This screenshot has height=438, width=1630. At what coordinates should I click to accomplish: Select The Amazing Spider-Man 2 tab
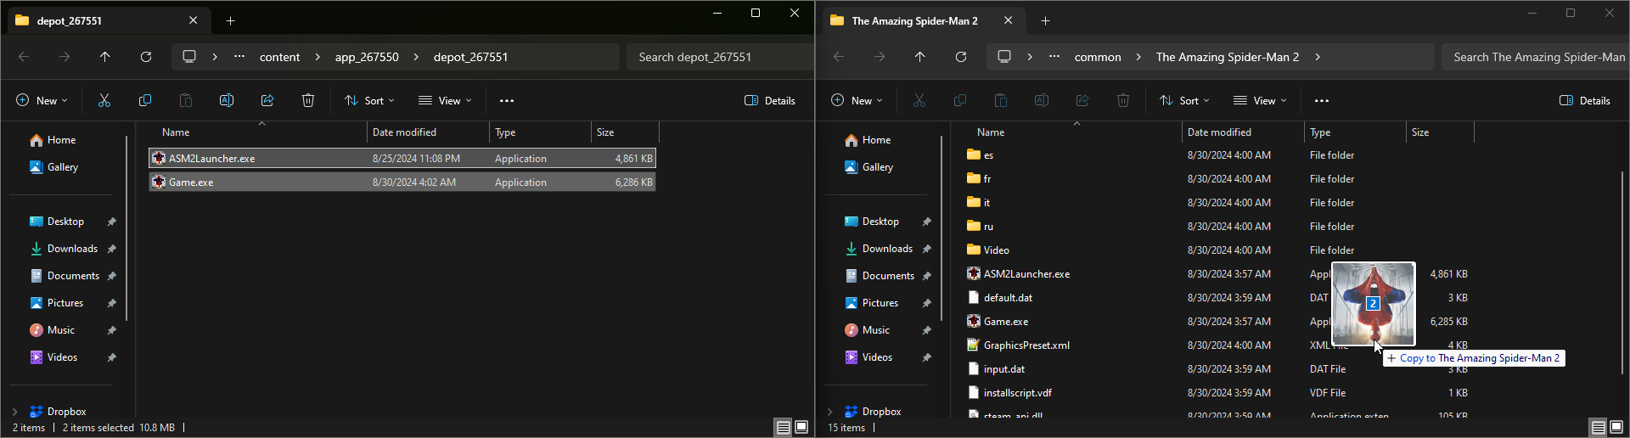pyautogui.click(x=914, y=20)
